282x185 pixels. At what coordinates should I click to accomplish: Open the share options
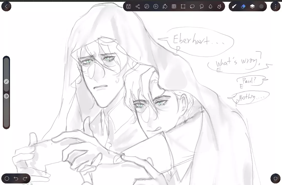[138, 6]
